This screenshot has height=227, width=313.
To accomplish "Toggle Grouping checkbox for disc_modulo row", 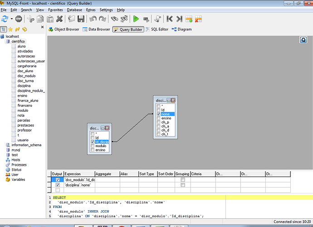I will 183,180.
